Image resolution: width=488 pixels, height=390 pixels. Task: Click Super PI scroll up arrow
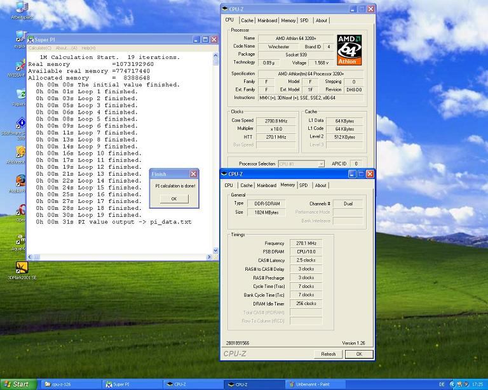[x=215, y=56]
